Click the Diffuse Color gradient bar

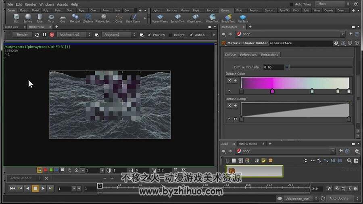pos(295,83)
